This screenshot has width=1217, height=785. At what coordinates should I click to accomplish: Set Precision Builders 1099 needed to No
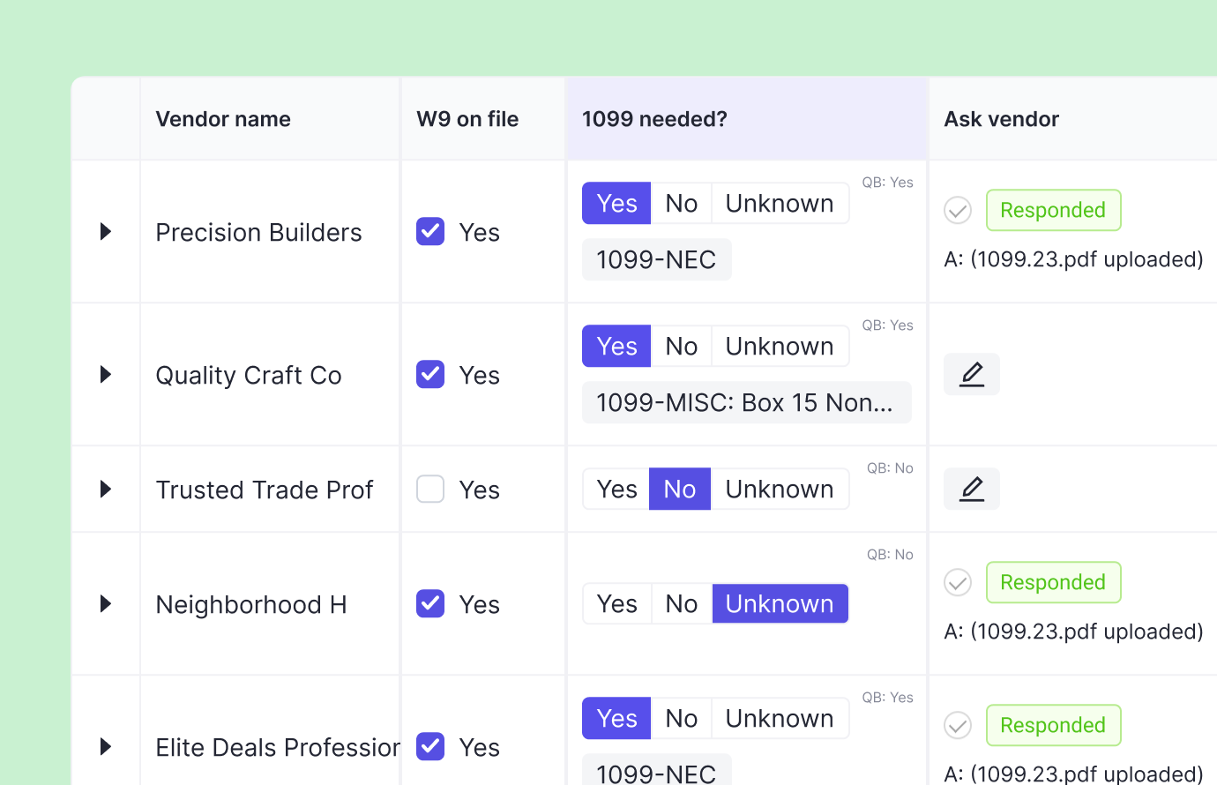point(681,203)
